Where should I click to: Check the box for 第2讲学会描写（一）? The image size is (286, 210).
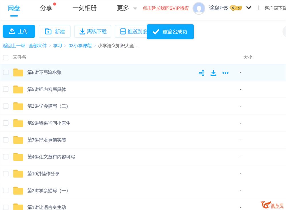point(6,190)
